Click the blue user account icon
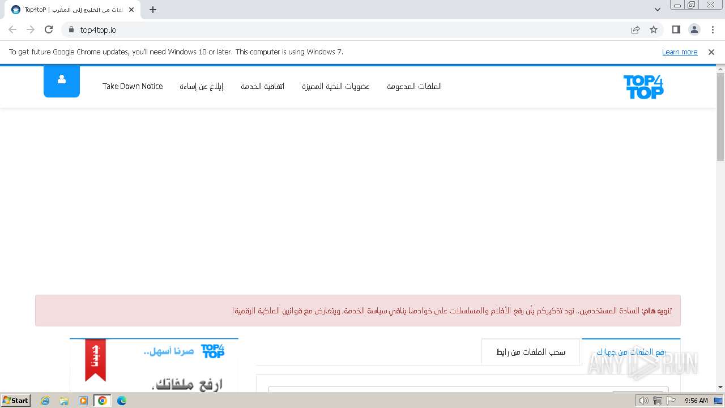This screenshot has height=408, width=725. [x=62, y=82]
